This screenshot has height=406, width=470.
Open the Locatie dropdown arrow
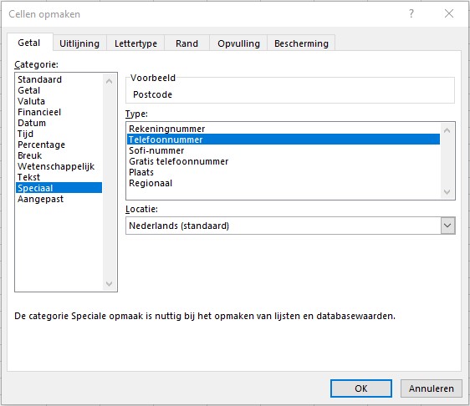[x=447, y=226]
